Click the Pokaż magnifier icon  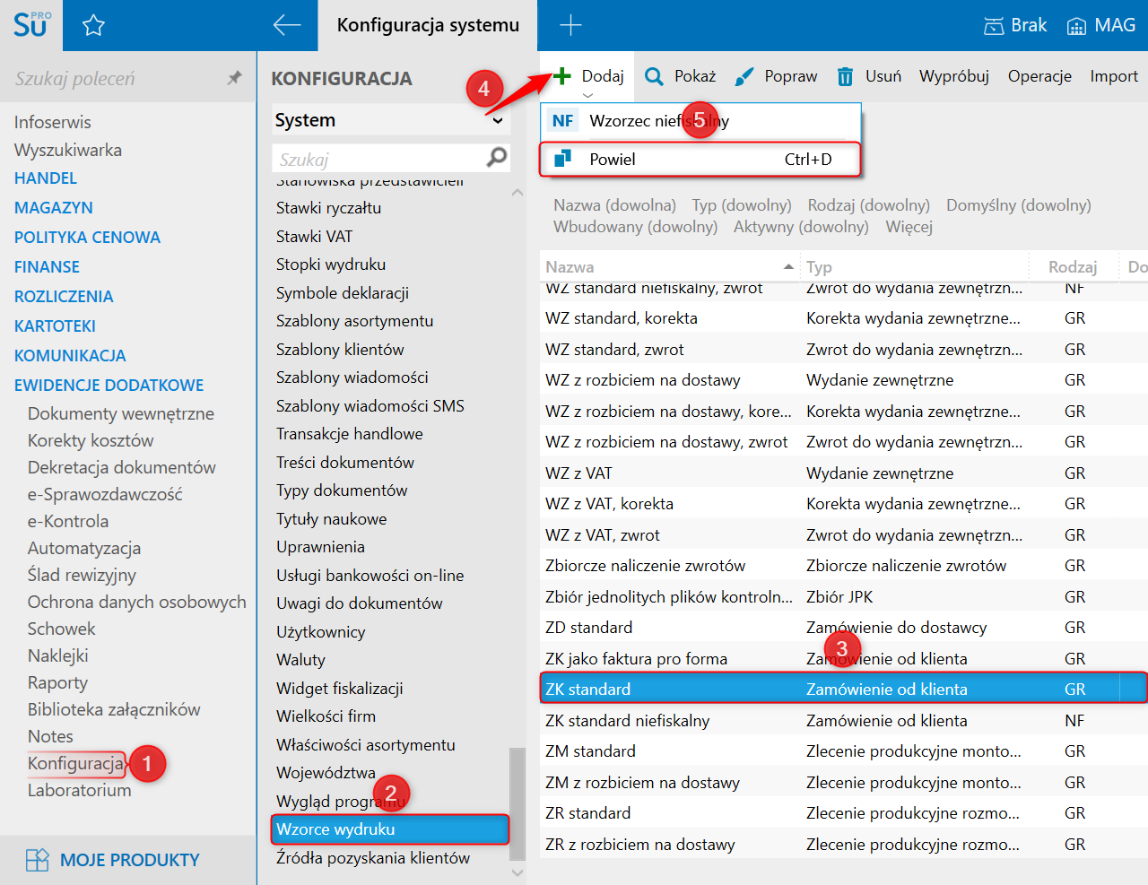pos(655,76)
